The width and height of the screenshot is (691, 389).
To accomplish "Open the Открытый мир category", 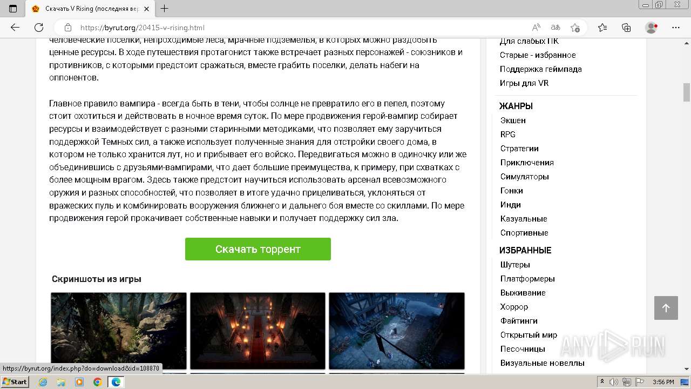I will 529,335.
